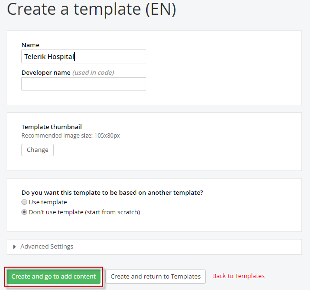This screenshot has height=290, width=310.
Task: Click the bold Name field label
Action: tap(30, 45)
